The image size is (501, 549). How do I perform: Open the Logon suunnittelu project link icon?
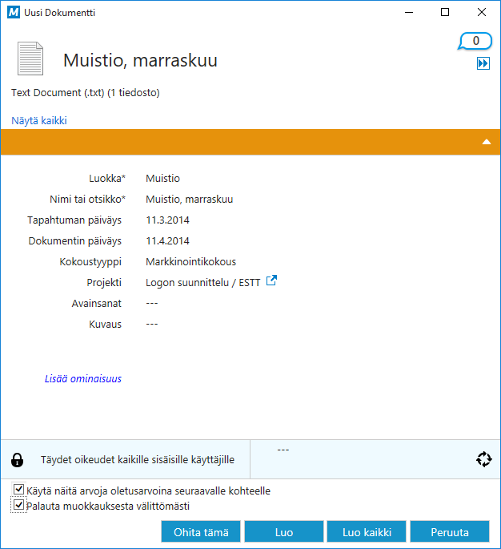pyautogui.click(x=271, y=281)
